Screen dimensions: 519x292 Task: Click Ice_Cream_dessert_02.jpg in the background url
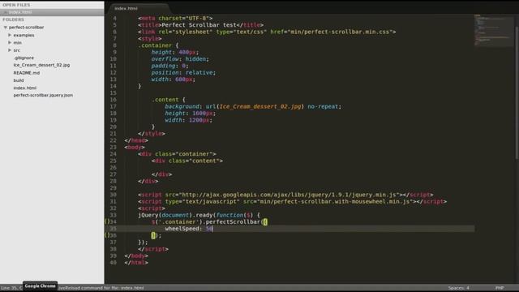[260, 106]
